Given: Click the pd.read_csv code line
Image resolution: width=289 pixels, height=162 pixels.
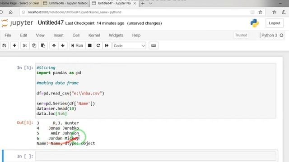Looking at the screenshot, I should (x=70, y=93).
